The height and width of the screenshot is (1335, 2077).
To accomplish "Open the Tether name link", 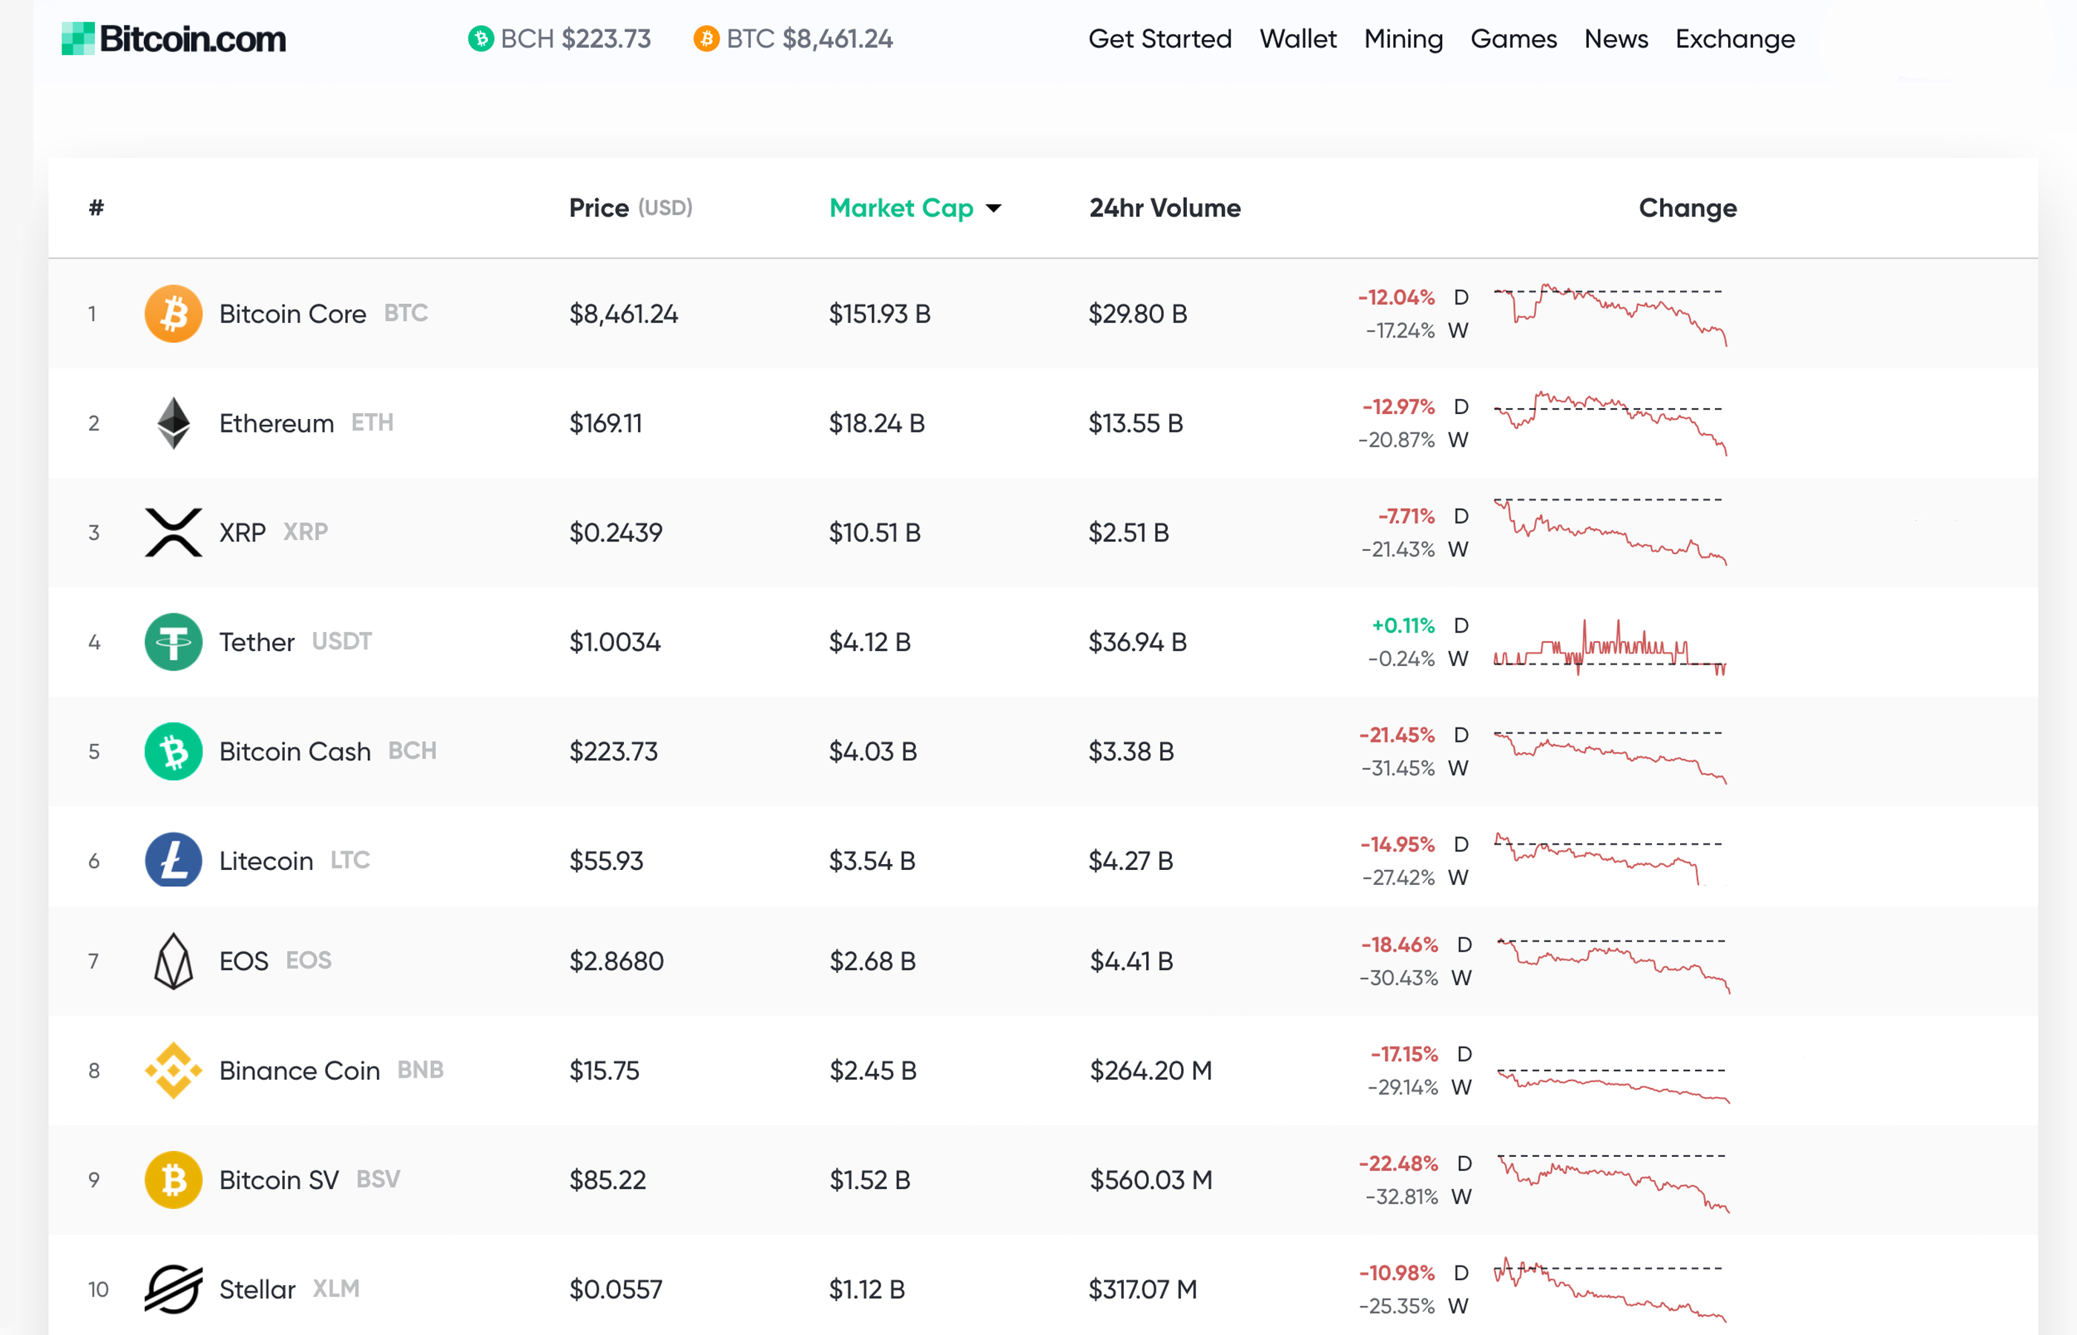I will 257,642.
